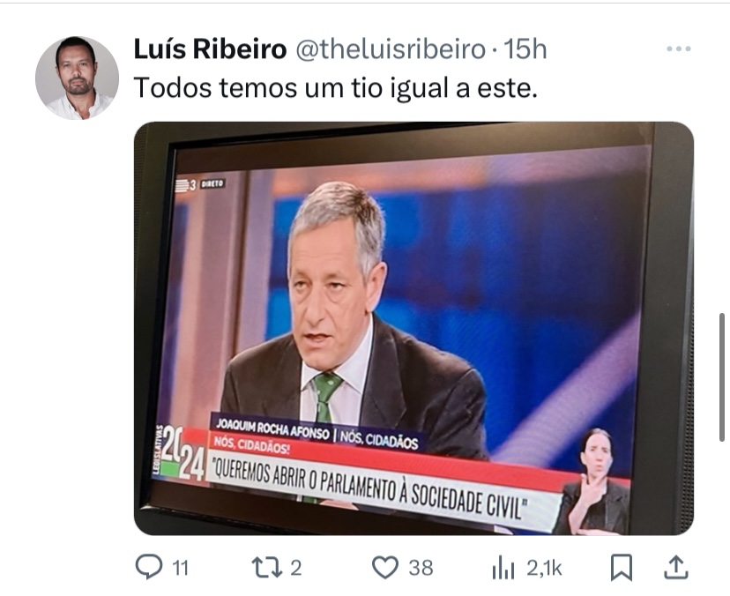Open the three-dot more options menu
The height and width of the screenshot is (596, 730).
pos(678,48)
